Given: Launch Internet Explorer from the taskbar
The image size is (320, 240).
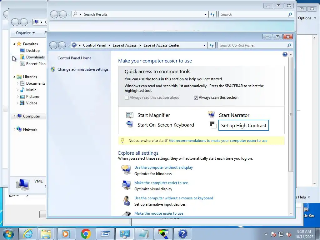Looking at the screenshot, I should pyautogui.click(x=28, y=234).
